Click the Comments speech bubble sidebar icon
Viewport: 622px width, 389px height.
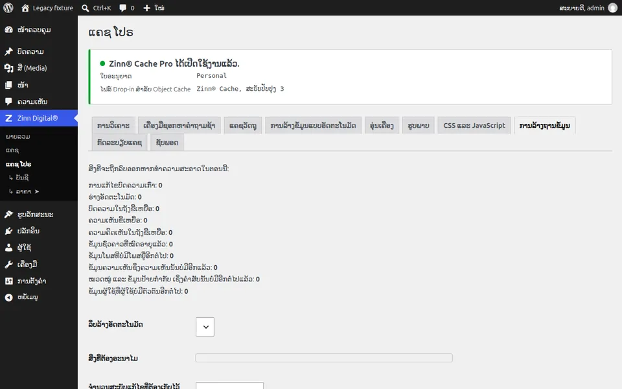coord(8,102)
